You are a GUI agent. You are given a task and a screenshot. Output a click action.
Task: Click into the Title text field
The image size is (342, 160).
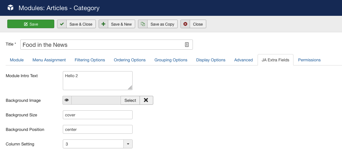(x=102, y=45)
